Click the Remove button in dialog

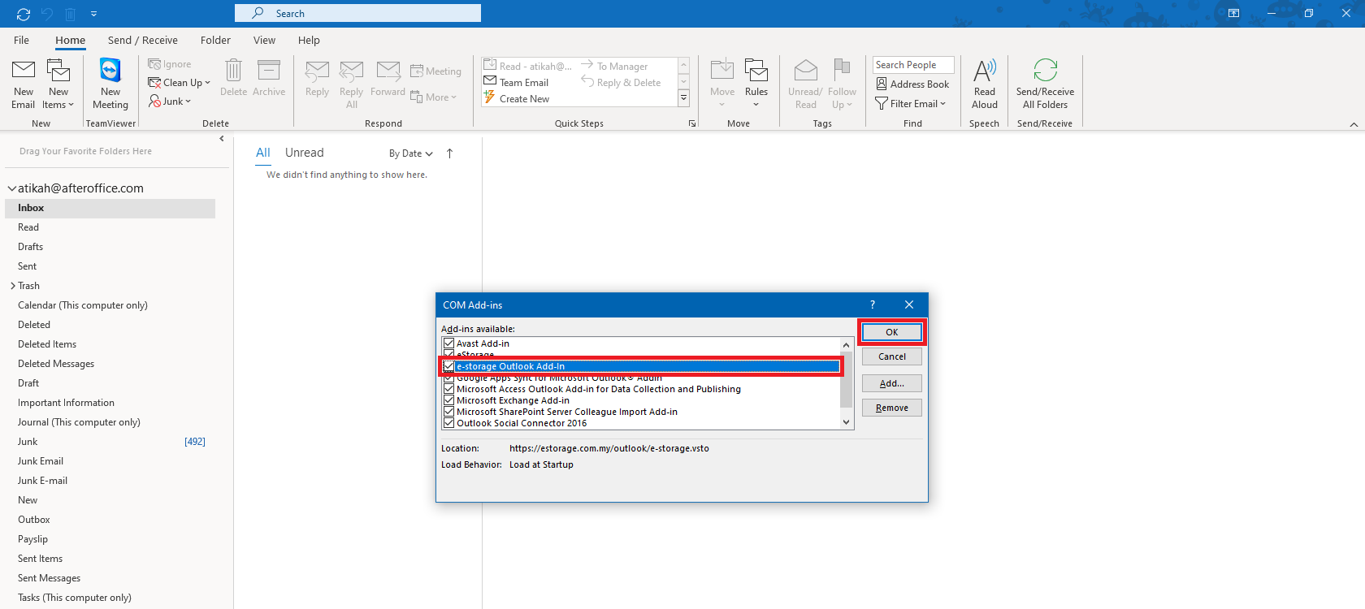click(x=891, y=408)
